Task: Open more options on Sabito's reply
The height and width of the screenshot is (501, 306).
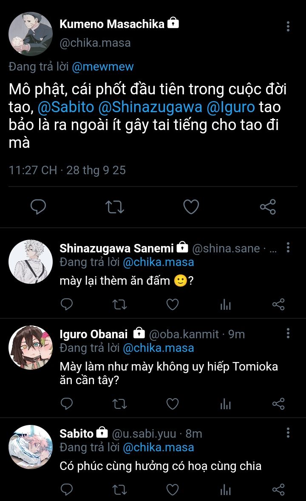Action: click(288, 433)
